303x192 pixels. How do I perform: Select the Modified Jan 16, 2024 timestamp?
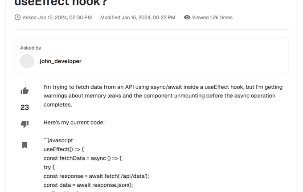[x=138, y=17]
